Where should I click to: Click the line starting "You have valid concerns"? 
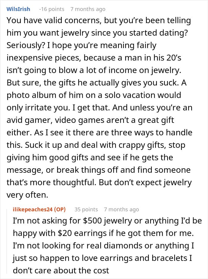(x=99, y=21)
